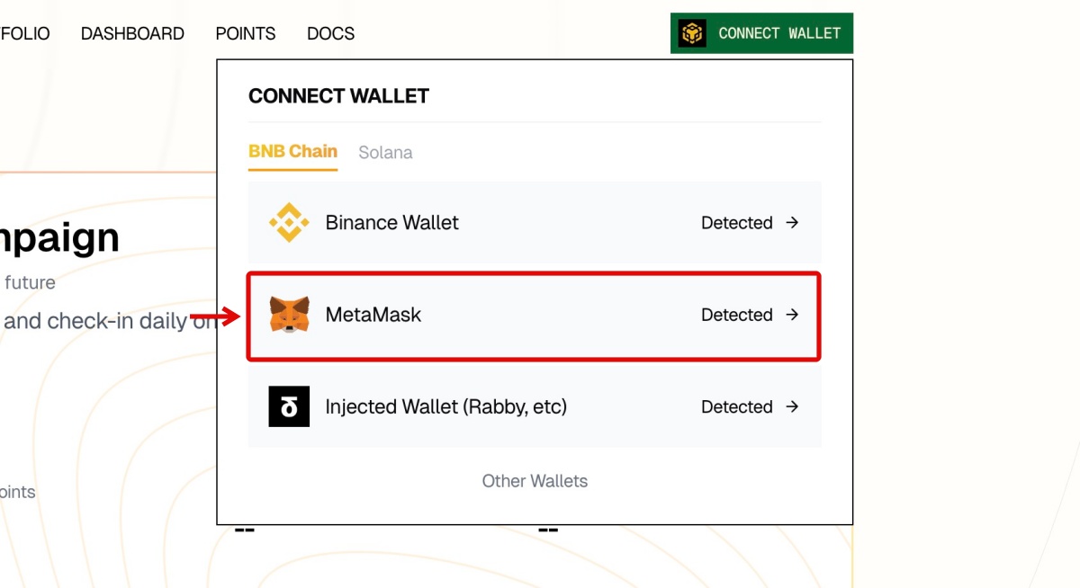This screenshot has height=588, width=1080.
Task: Click the Detected status for Injected Wallet
Action: (736, 406)
